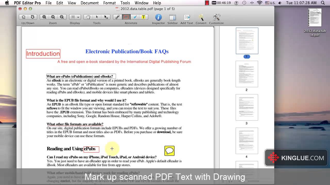Go to the previous page with the Up button
330x185 pixels.
click(23, 17)
